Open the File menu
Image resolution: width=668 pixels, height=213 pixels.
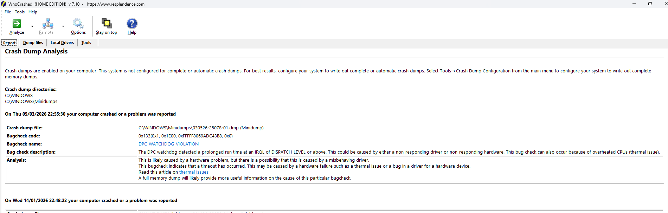[8, 12]
